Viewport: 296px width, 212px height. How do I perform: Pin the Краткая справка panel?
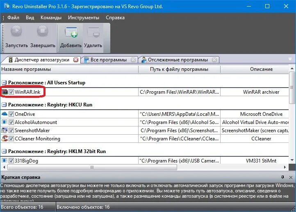pos(282,177)
